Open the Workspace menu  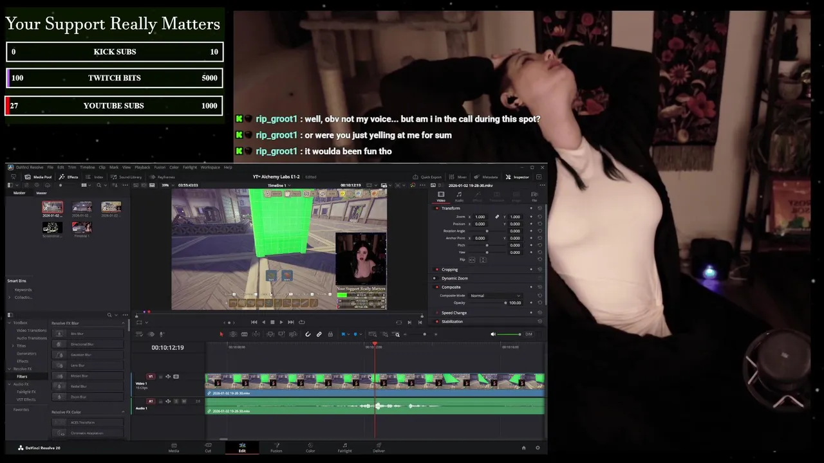click(211, 167)
